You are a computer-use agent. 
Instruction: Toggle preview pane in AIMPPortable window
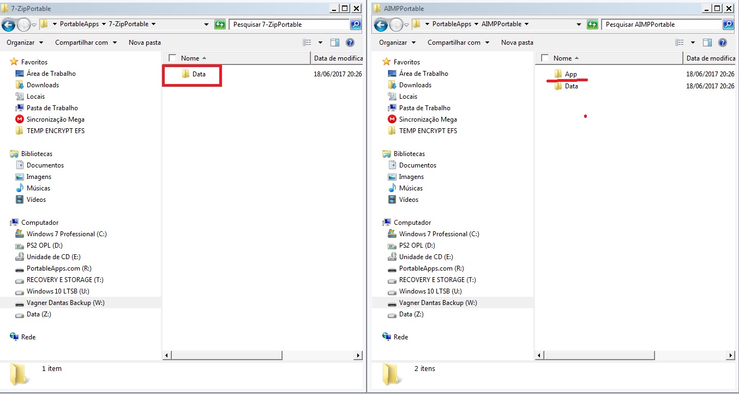(x=707, y=43)
